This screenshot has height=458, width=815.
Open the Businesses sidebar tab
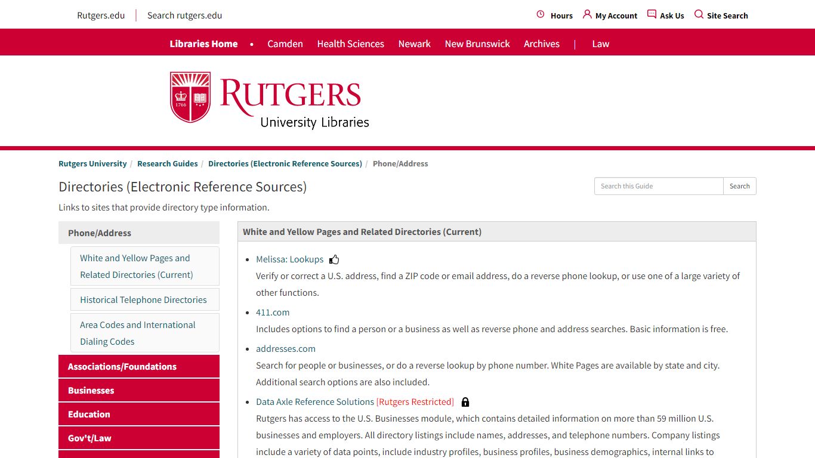pyautogui.click(x=139, y=390)
